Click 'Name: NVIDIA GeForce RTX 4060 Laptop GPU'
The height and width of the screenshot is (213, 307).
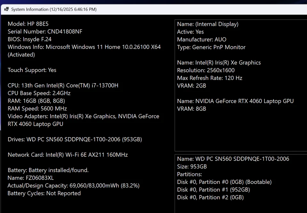pos(235,101)
